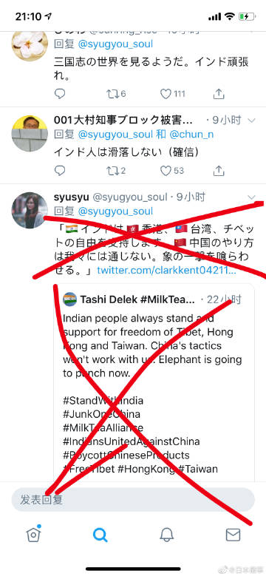Share the インド人は滑落しない tweet
Image resolution: width=266 pixels, height=576 pixels.
point(219,171)
